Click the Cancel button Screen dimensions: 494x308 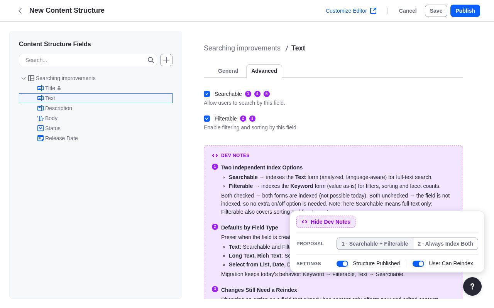(x=408, y=11)
